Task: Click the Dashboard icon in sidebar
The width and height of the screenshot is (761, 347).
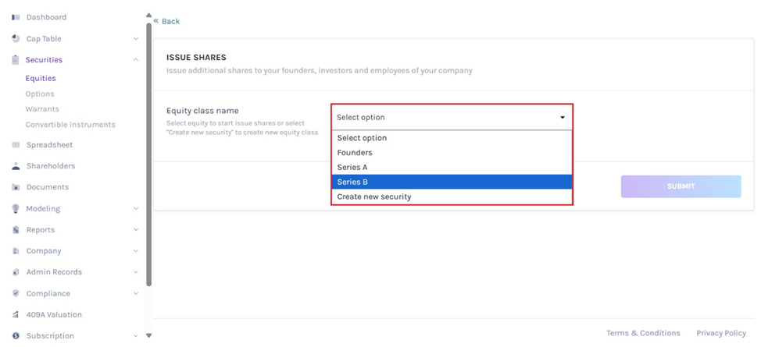Action: click(x=16, y=17)
